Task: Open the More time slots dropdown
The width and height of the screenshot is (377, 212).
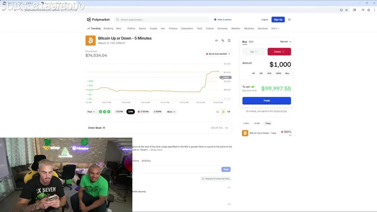Action: [x=171, y=112]
